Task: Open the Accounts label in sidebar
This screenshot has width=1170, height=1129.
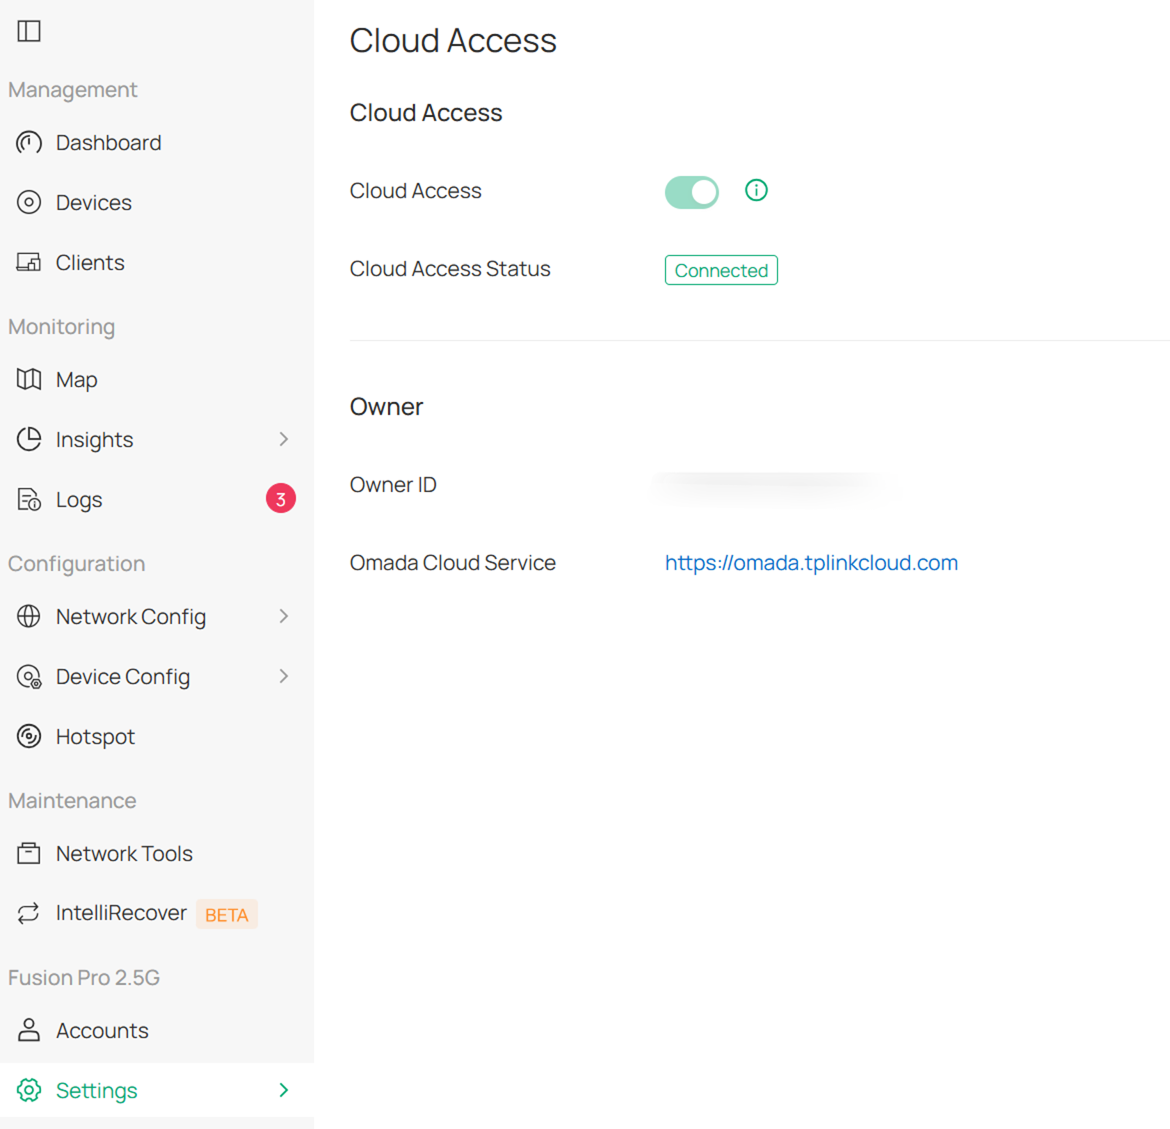Action: coord(102,1030)
